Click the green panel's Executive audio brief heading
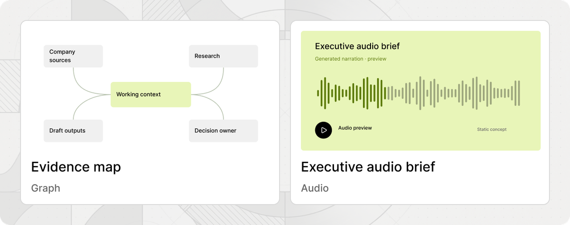This screenshot has height=225, width=570. pos(357,46)
